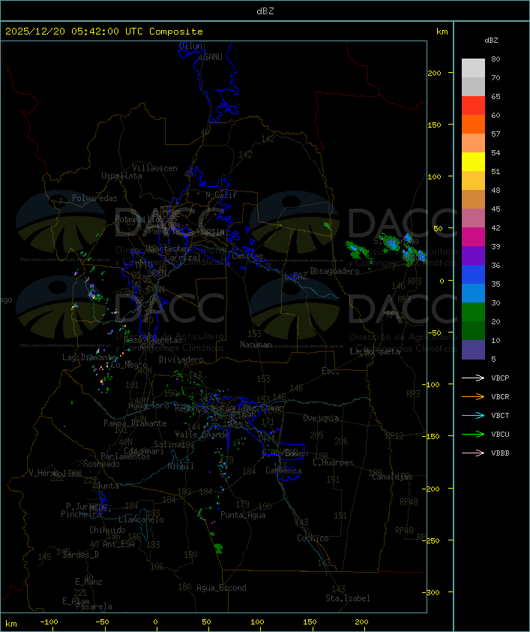Click the Pasarela map label

point(94,606)
